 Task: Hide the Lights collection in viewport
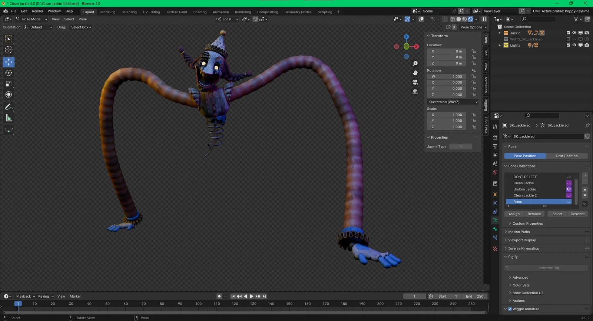574,45
